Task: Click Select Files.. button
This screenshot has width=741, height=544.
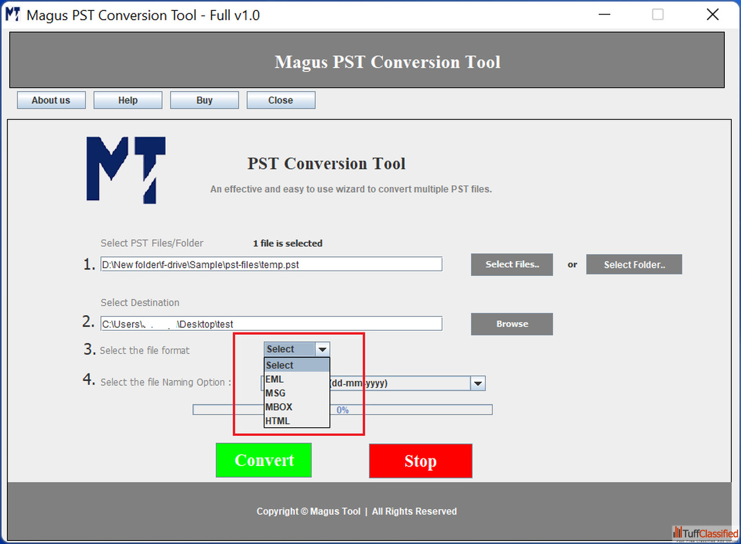Action: [x=512, y=265]
